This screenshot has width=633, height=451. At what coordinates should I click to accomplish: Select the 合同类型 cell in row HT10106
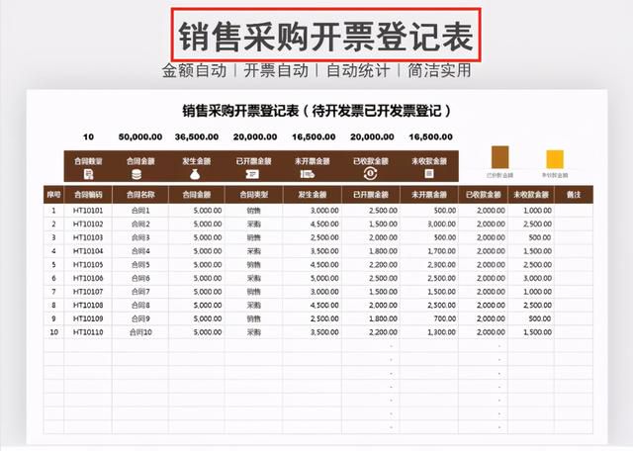click(x=254, y=278)
